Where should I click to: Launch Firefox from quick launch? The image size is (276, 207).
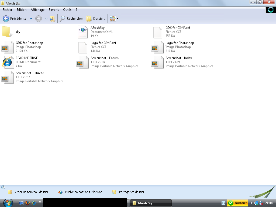coord(27,203)
